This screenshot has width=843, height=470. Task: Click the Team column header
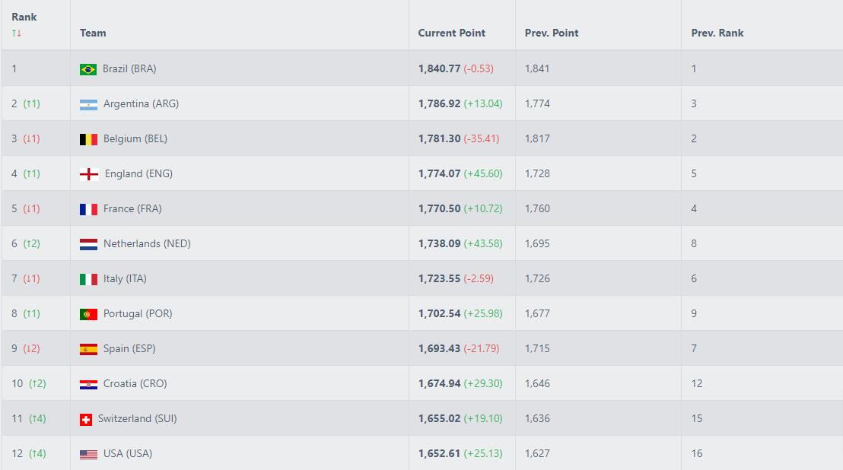(93, 33)
